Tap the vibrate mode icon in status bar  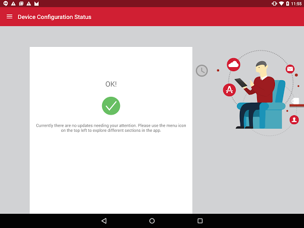point(274,4)
